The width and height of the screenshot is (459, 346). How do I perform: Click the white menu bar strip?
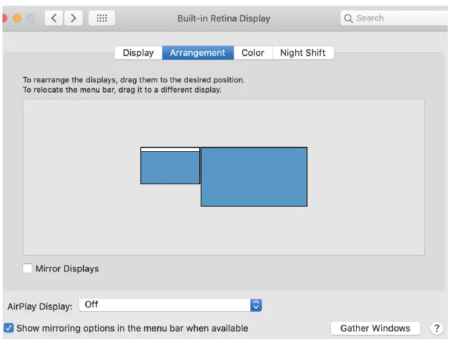[170, 149]
